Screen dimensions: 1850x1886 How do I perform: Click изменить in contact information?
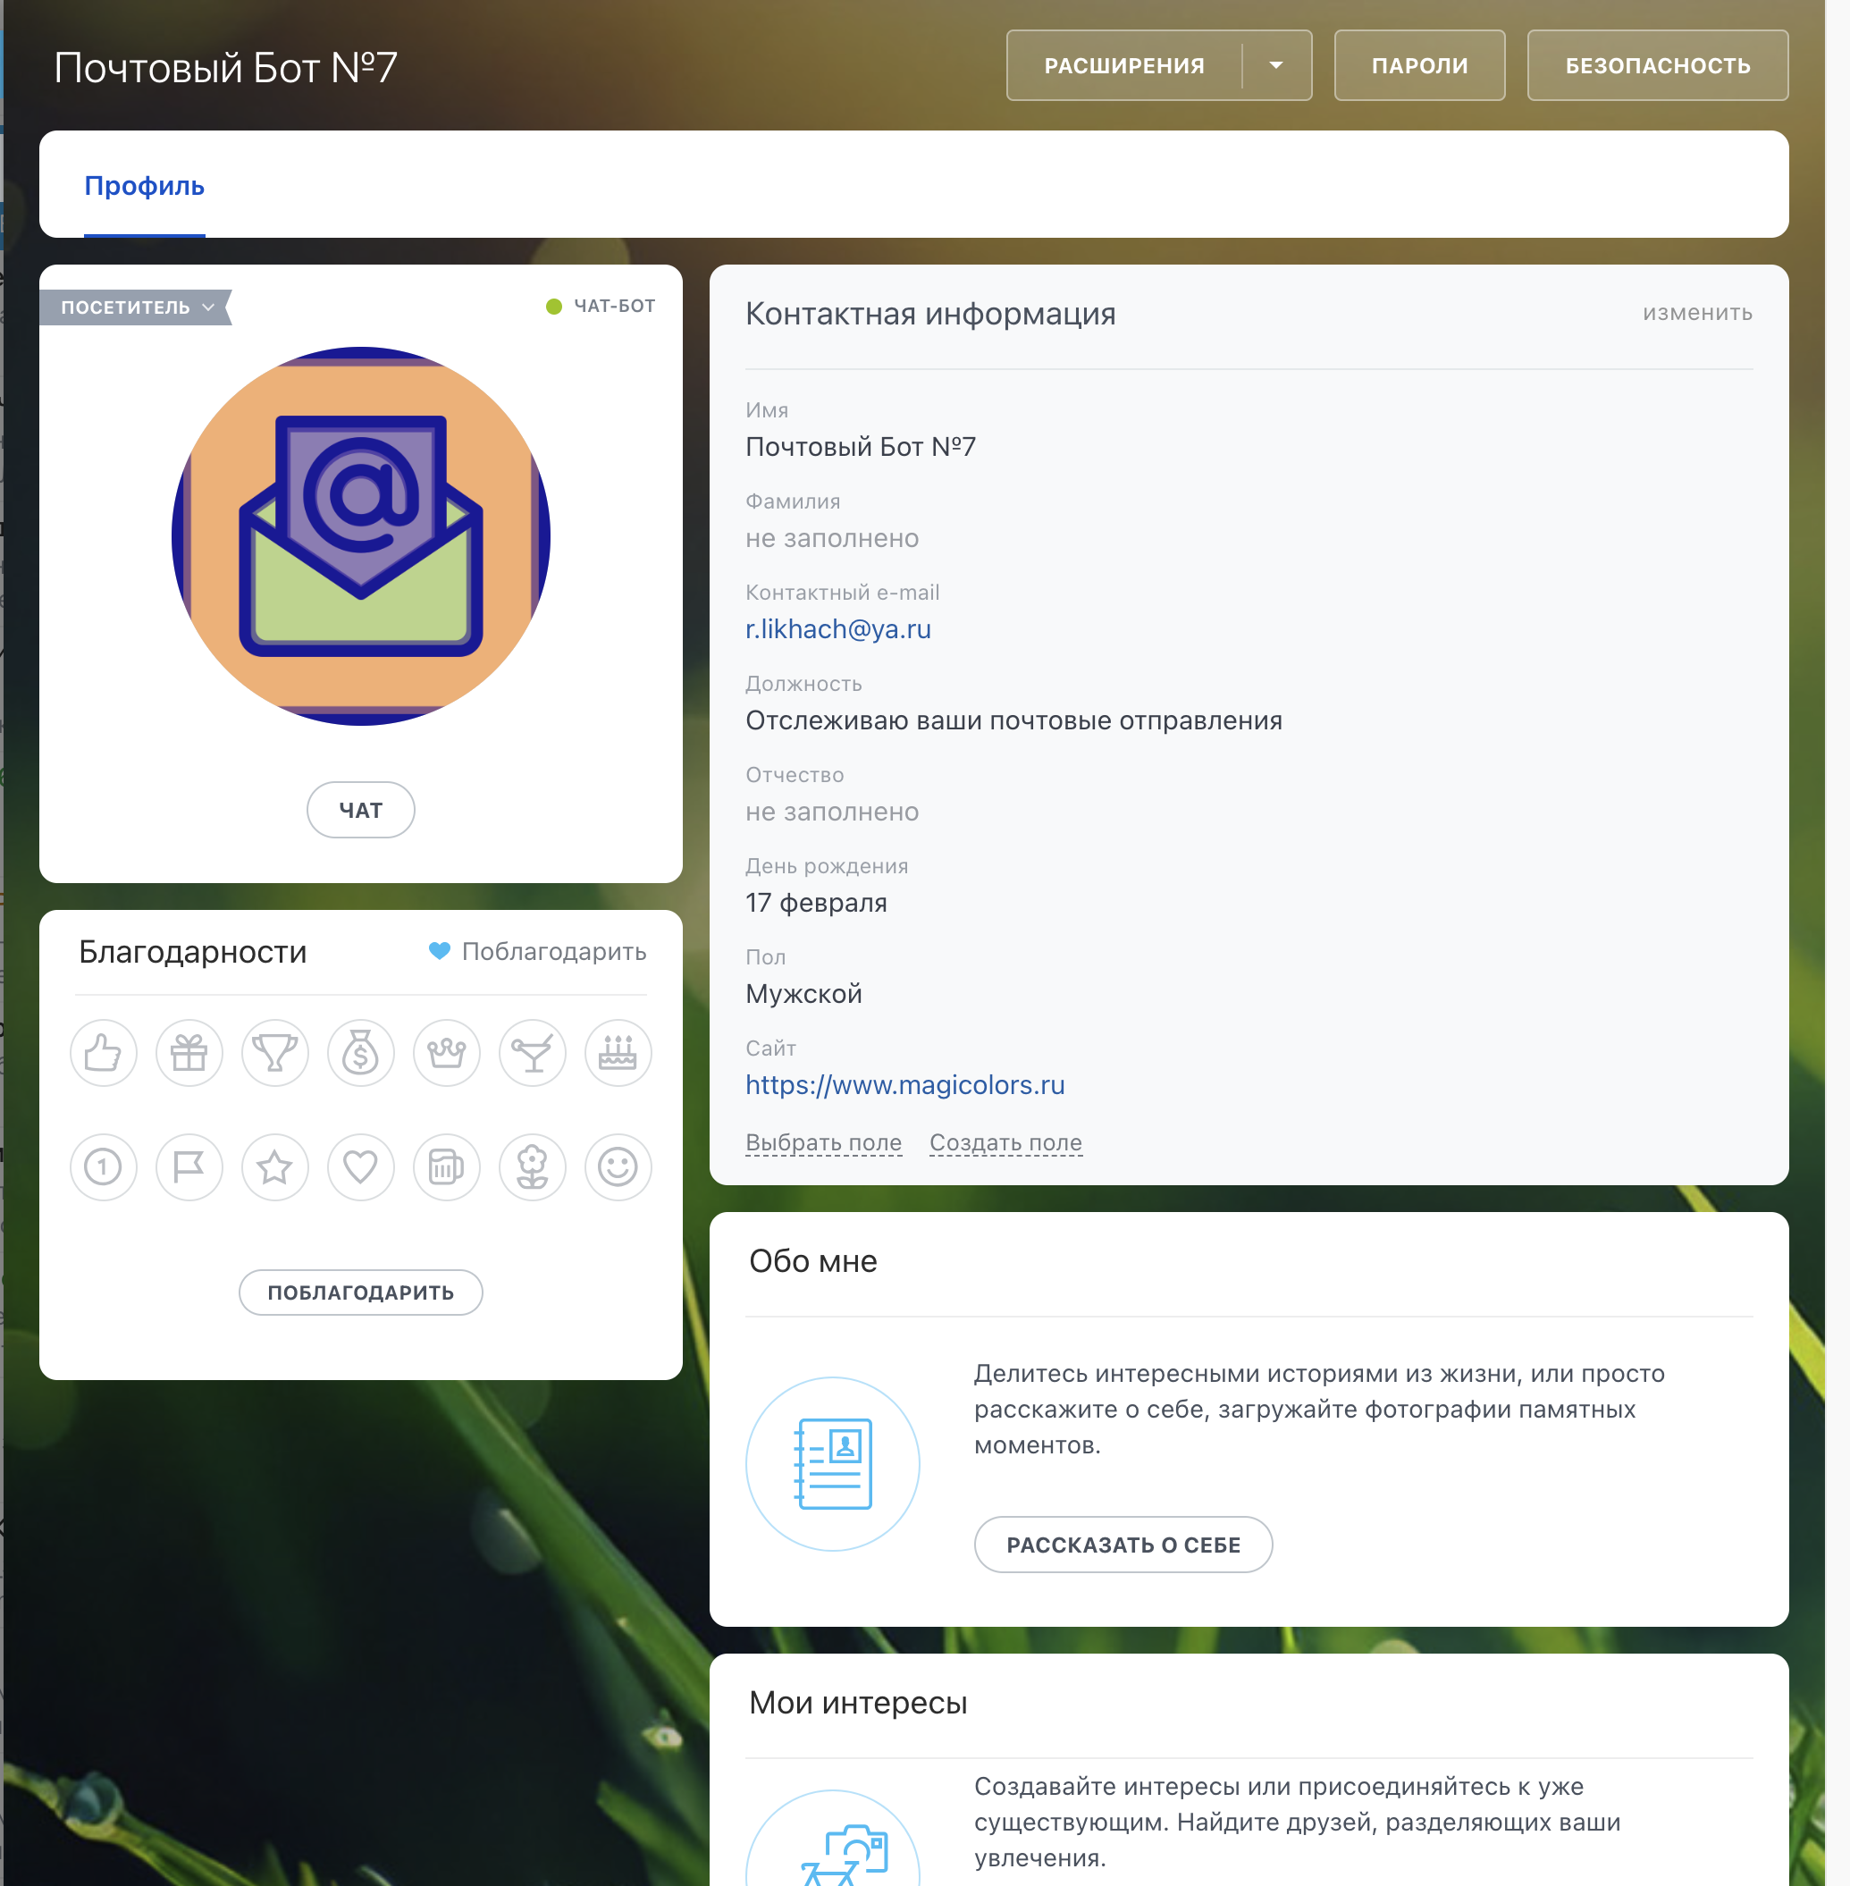click(x=1696, y=313)
